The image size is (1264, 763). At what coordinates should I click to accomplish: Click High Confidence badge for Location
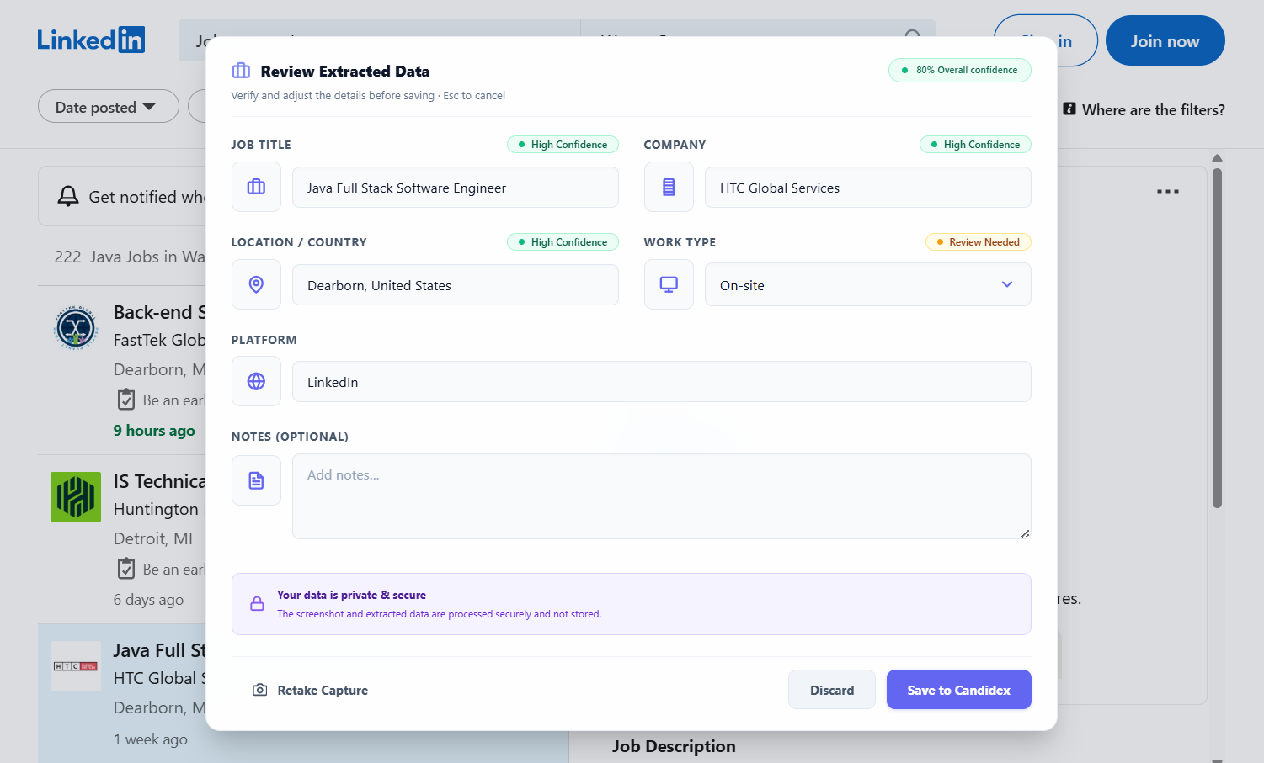[x=563, y=242]
